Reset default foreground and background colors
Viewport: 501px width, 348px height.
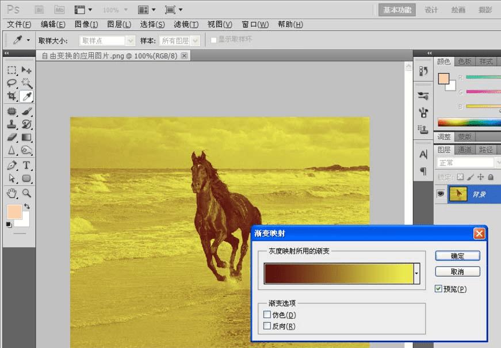pyautogui.click(x=9, y=225)
